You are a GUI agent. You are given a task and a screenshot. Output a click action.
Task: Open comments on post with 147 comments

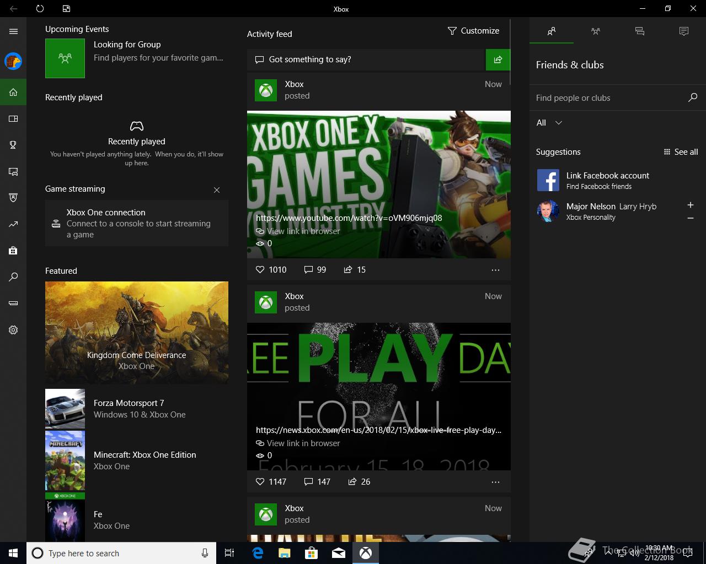(x=317, y=481)
